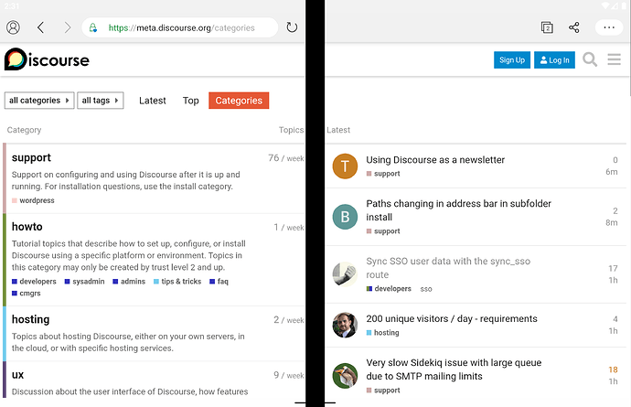Screen dimensions: 631x407
Task: Open topic Using Discourse as a newsletter
Action: point(435,160)
